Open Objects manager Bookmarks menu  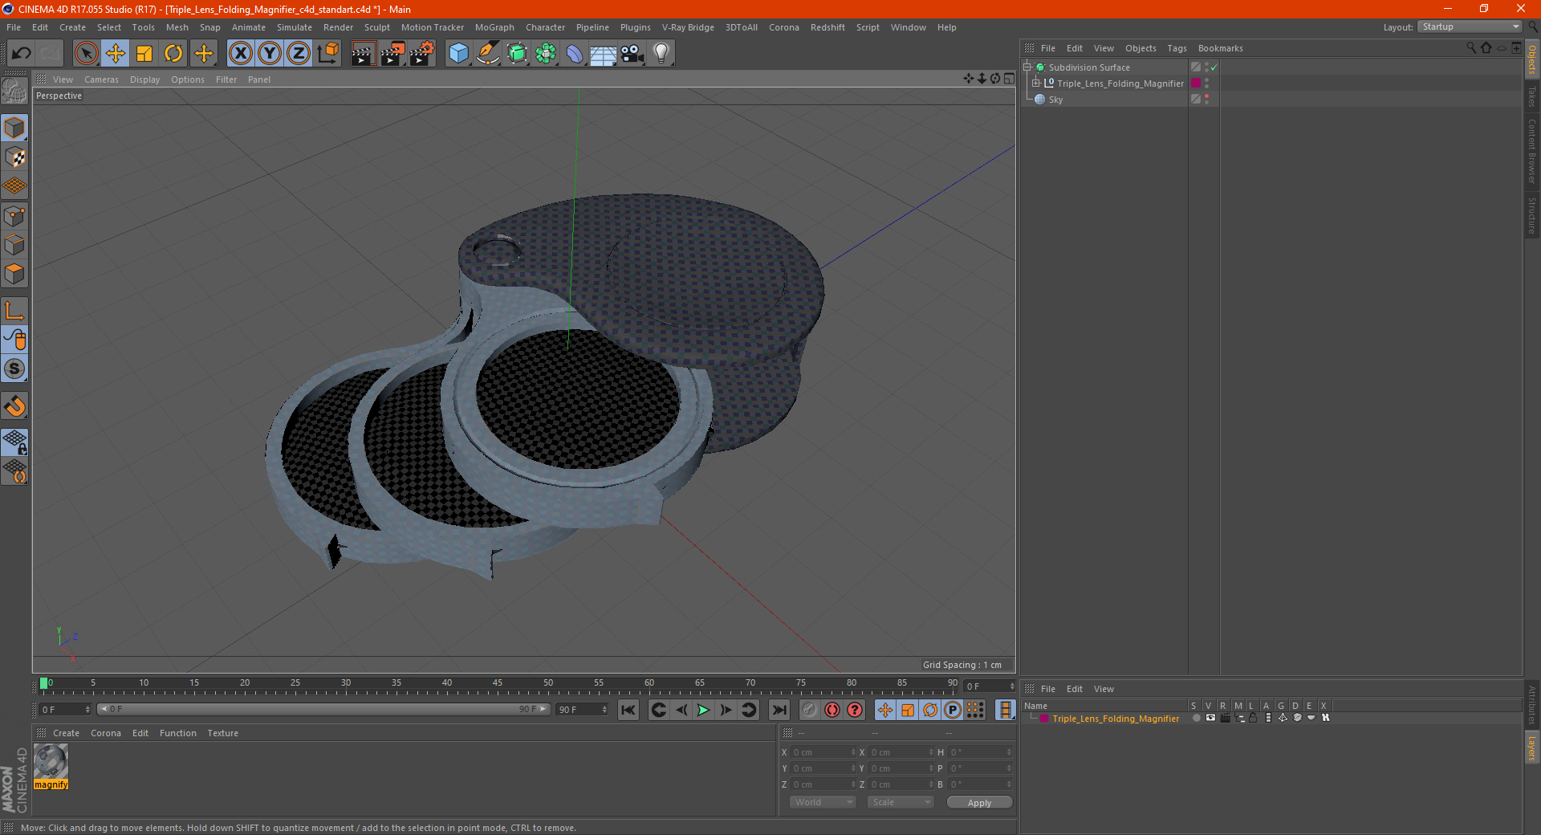(x=1220, y=48)
